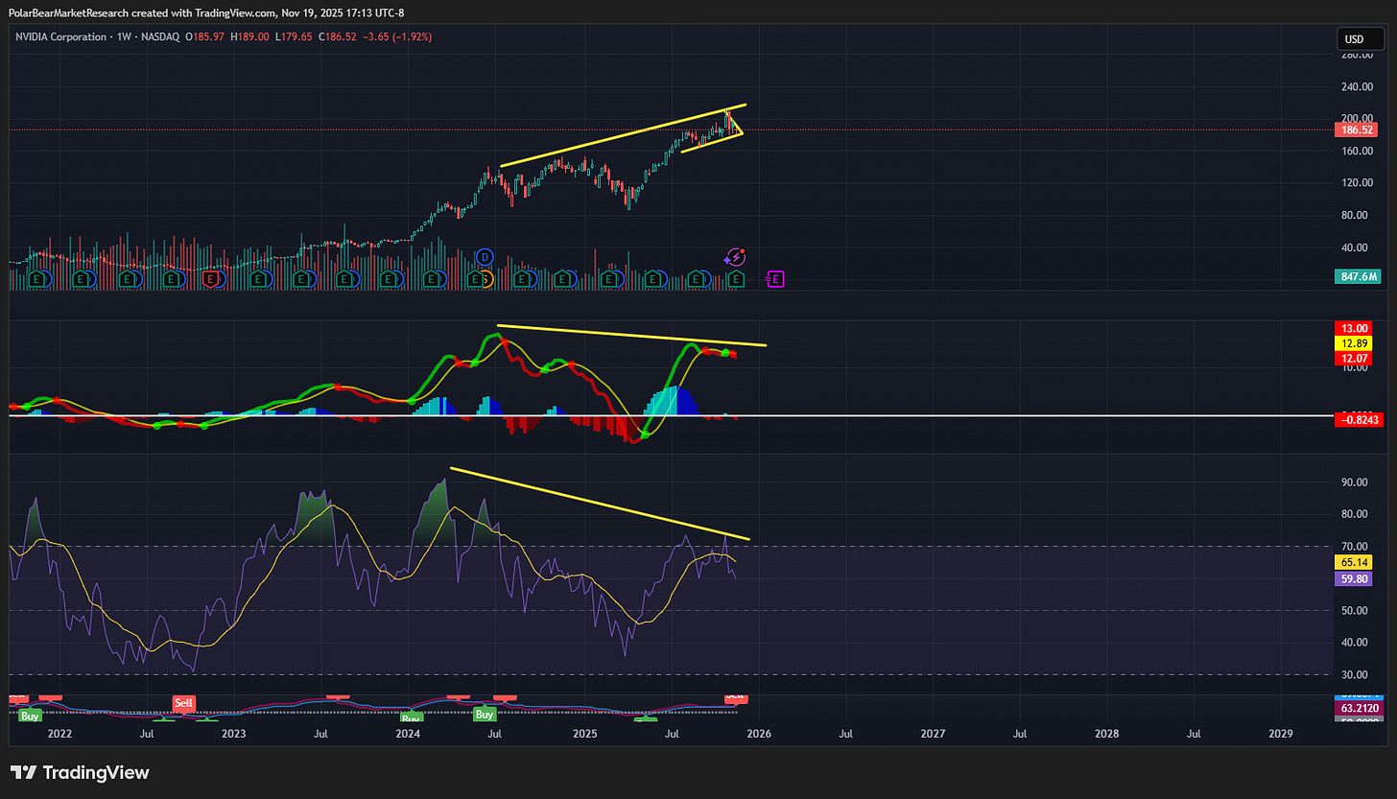Click the purple lightning bolt event icon
The height and width of the screenshot is (799, 1397).
pyautogui.click(x=736, y=256)
